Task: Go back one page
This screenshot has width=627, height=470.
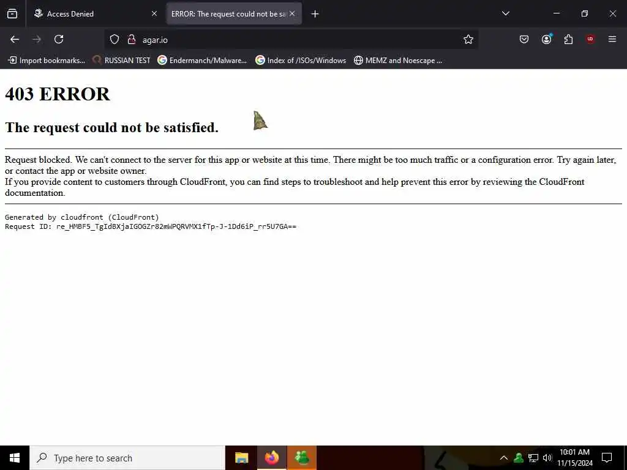Action: click(15, 39)
